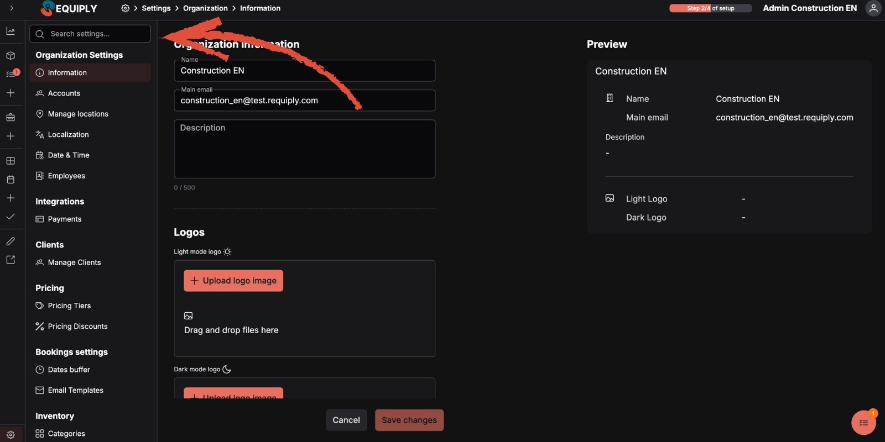
Task: Click Upload logo image for light mode
Action: point(233,281)
